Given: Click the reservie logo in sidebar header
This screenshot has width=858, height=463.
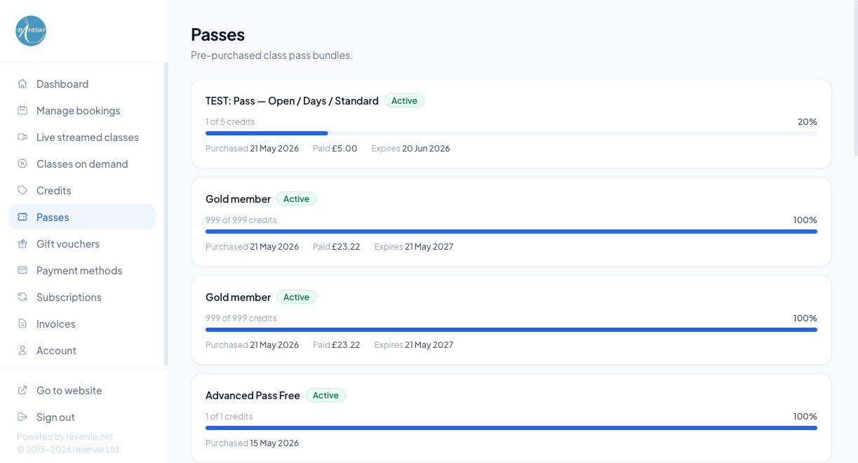Looking at the screenshot, I should pyautogui.click(x=31, y=31).
